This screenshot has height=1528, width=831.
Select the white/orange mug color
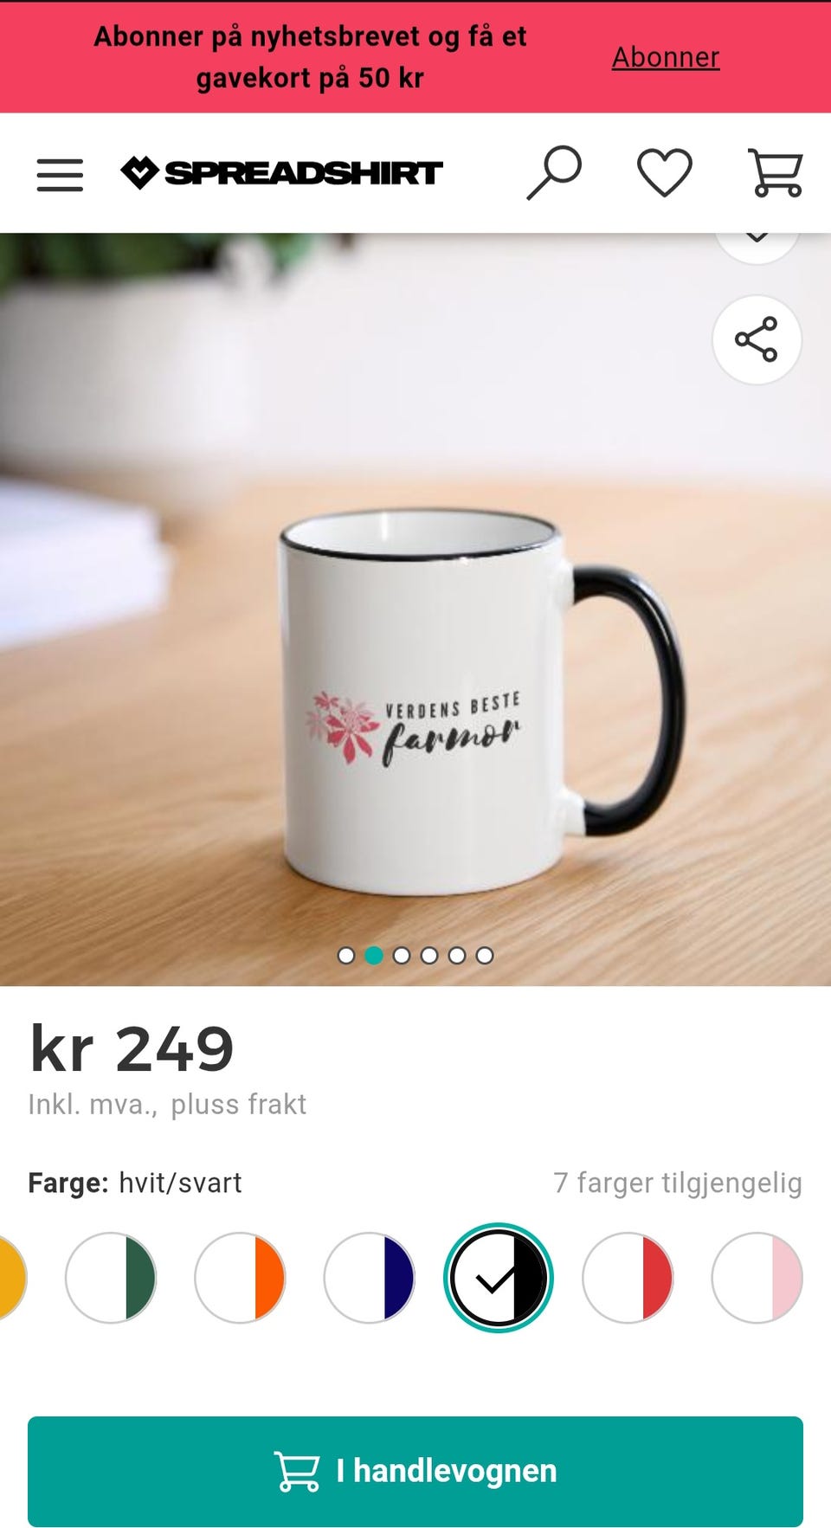[240, 1278]
